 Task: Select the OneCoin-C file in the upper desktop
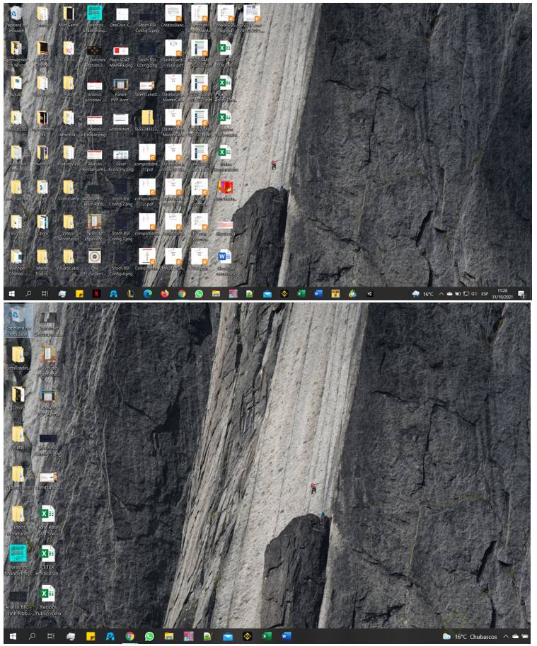coord(121,18)
